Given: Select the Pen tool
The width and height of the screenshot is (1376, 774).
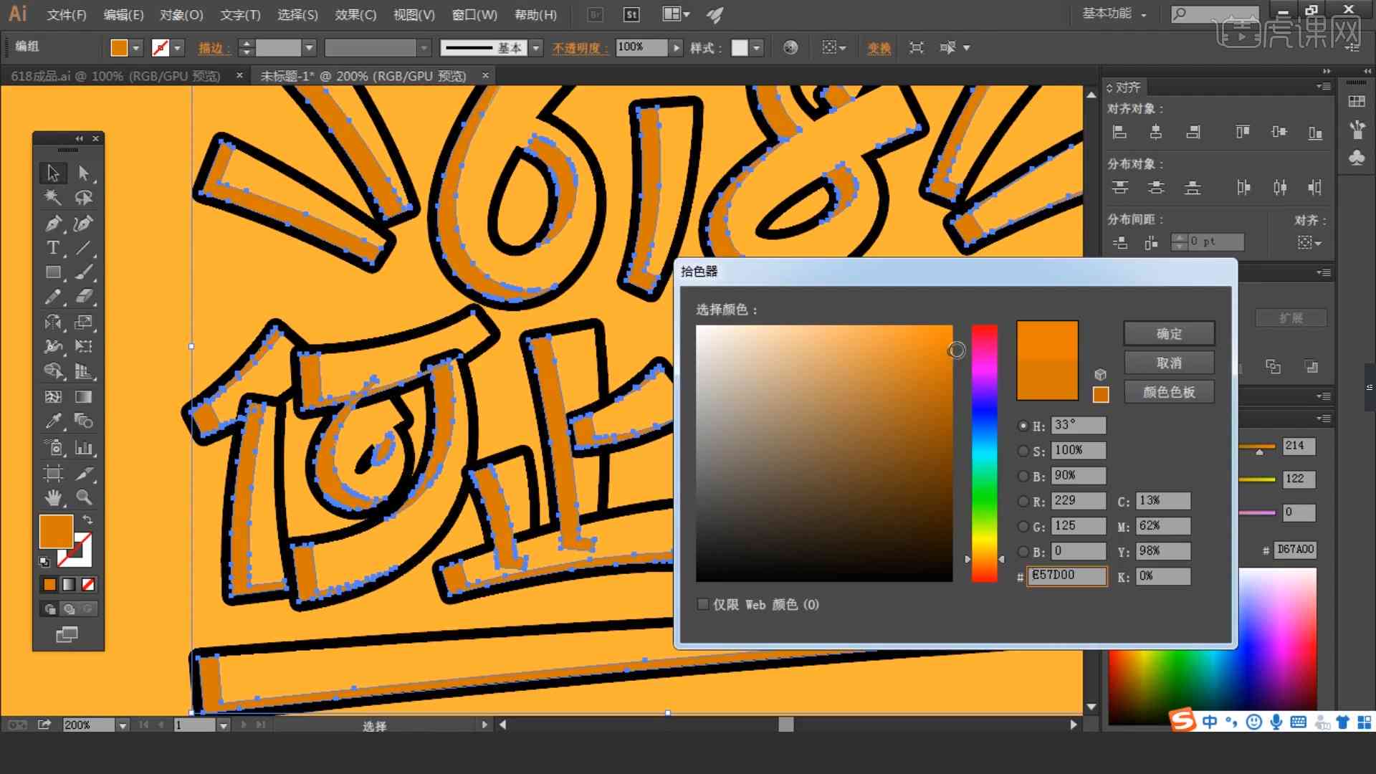Looking at the screenshot, I should pos(53,223).
